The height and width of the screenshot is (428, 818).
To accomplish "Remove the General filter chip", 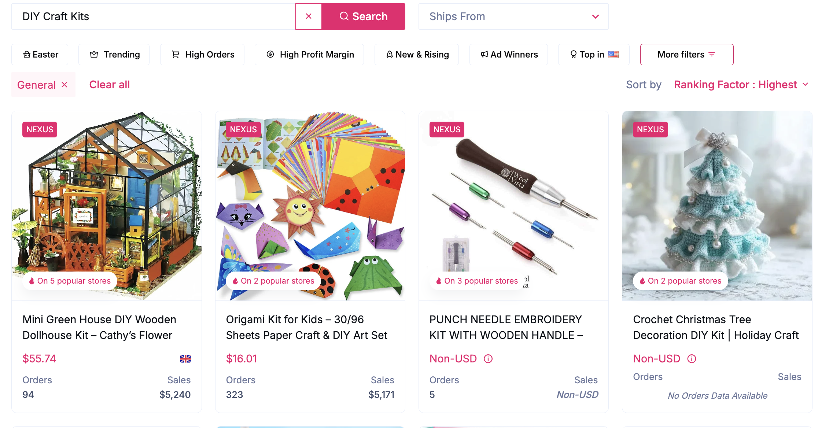I will tap(65, 84).
